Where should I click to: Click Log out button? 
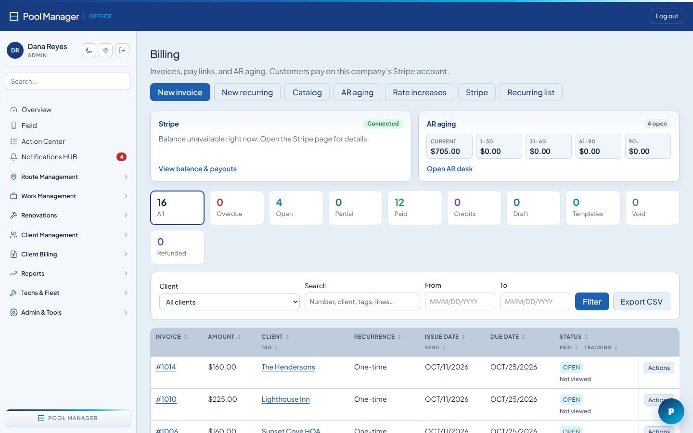[667, 16]
